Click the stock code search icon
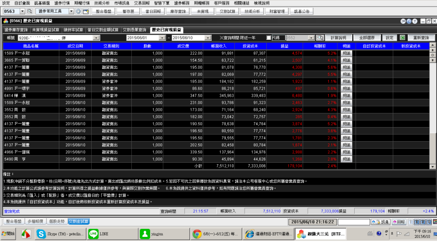The width and height of the screenshot is (437, 242). pyautogui.click(x=320, y=38)
